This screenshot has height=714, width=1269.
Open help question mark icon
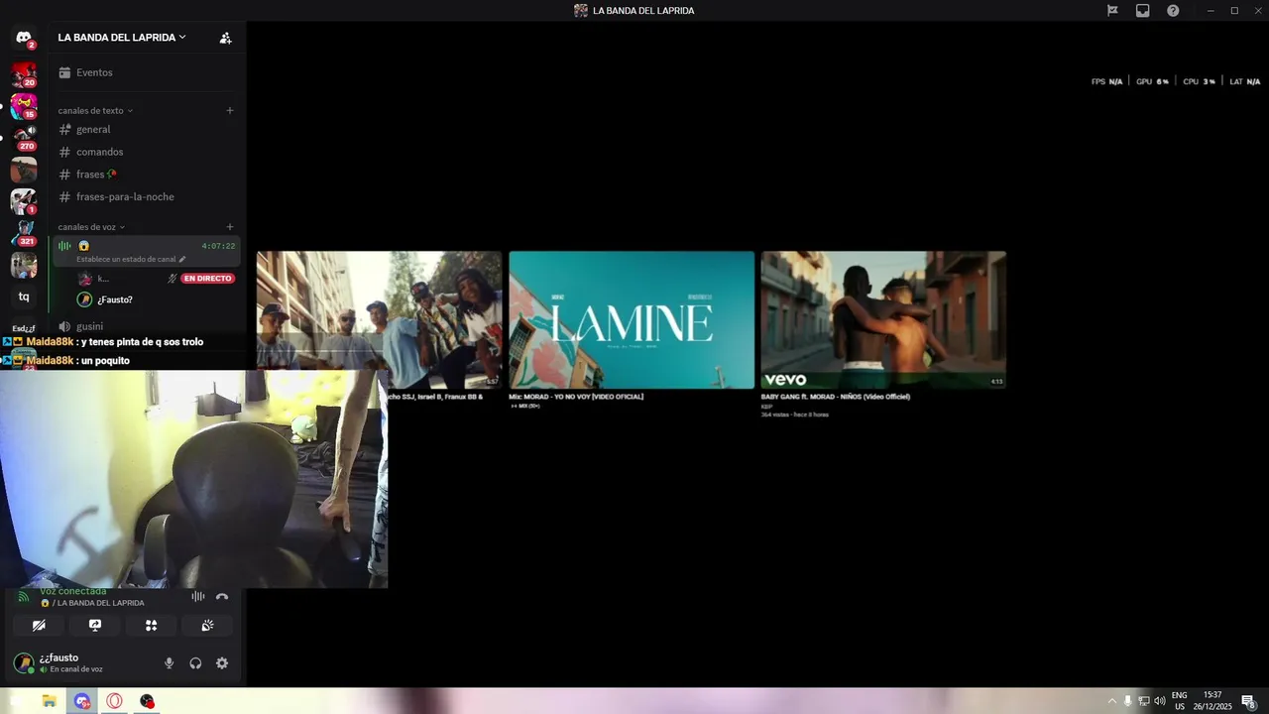[x=1173, y=11]
